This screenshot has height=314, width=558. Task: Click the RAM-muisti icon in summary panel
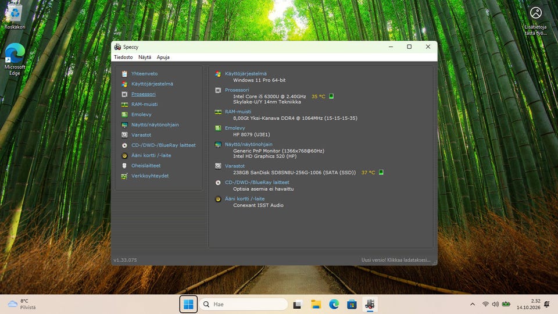[x=218, y=112]
